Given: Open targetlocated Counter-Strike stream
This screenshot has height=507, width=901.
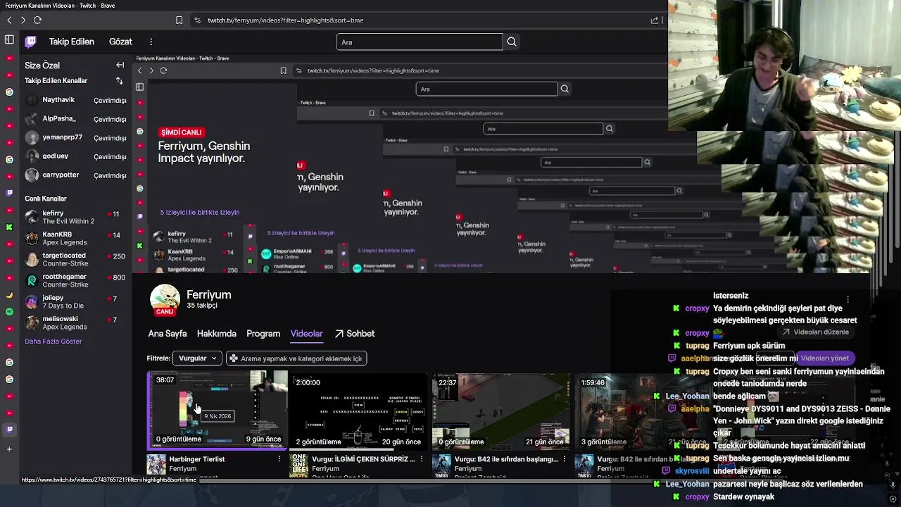Looking at the screenshot, I should [75, 259].
